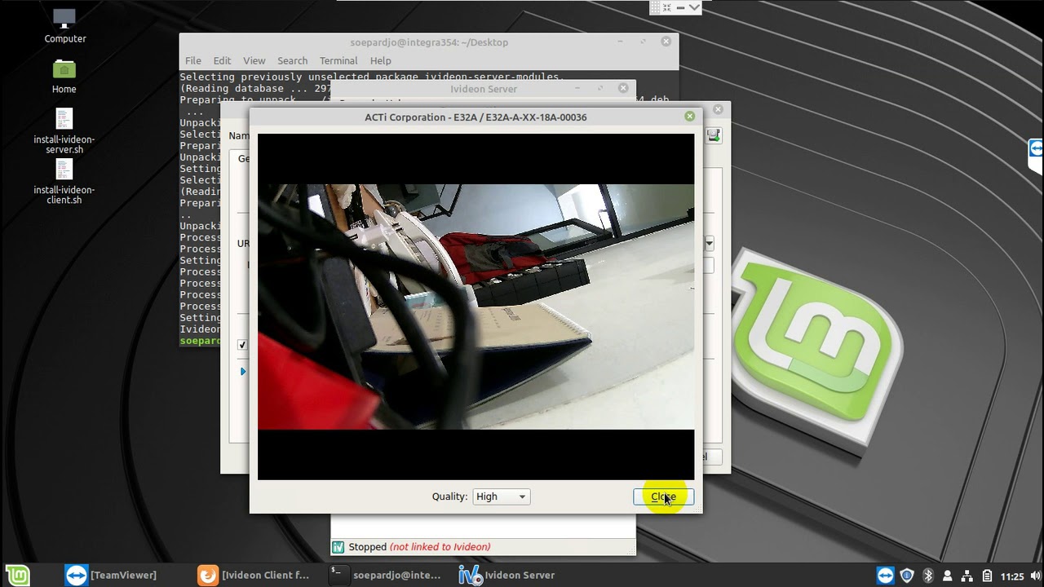Close the camera settings dialog behind the preview
Screen dimensions: 1044x587
pos(718,109)
